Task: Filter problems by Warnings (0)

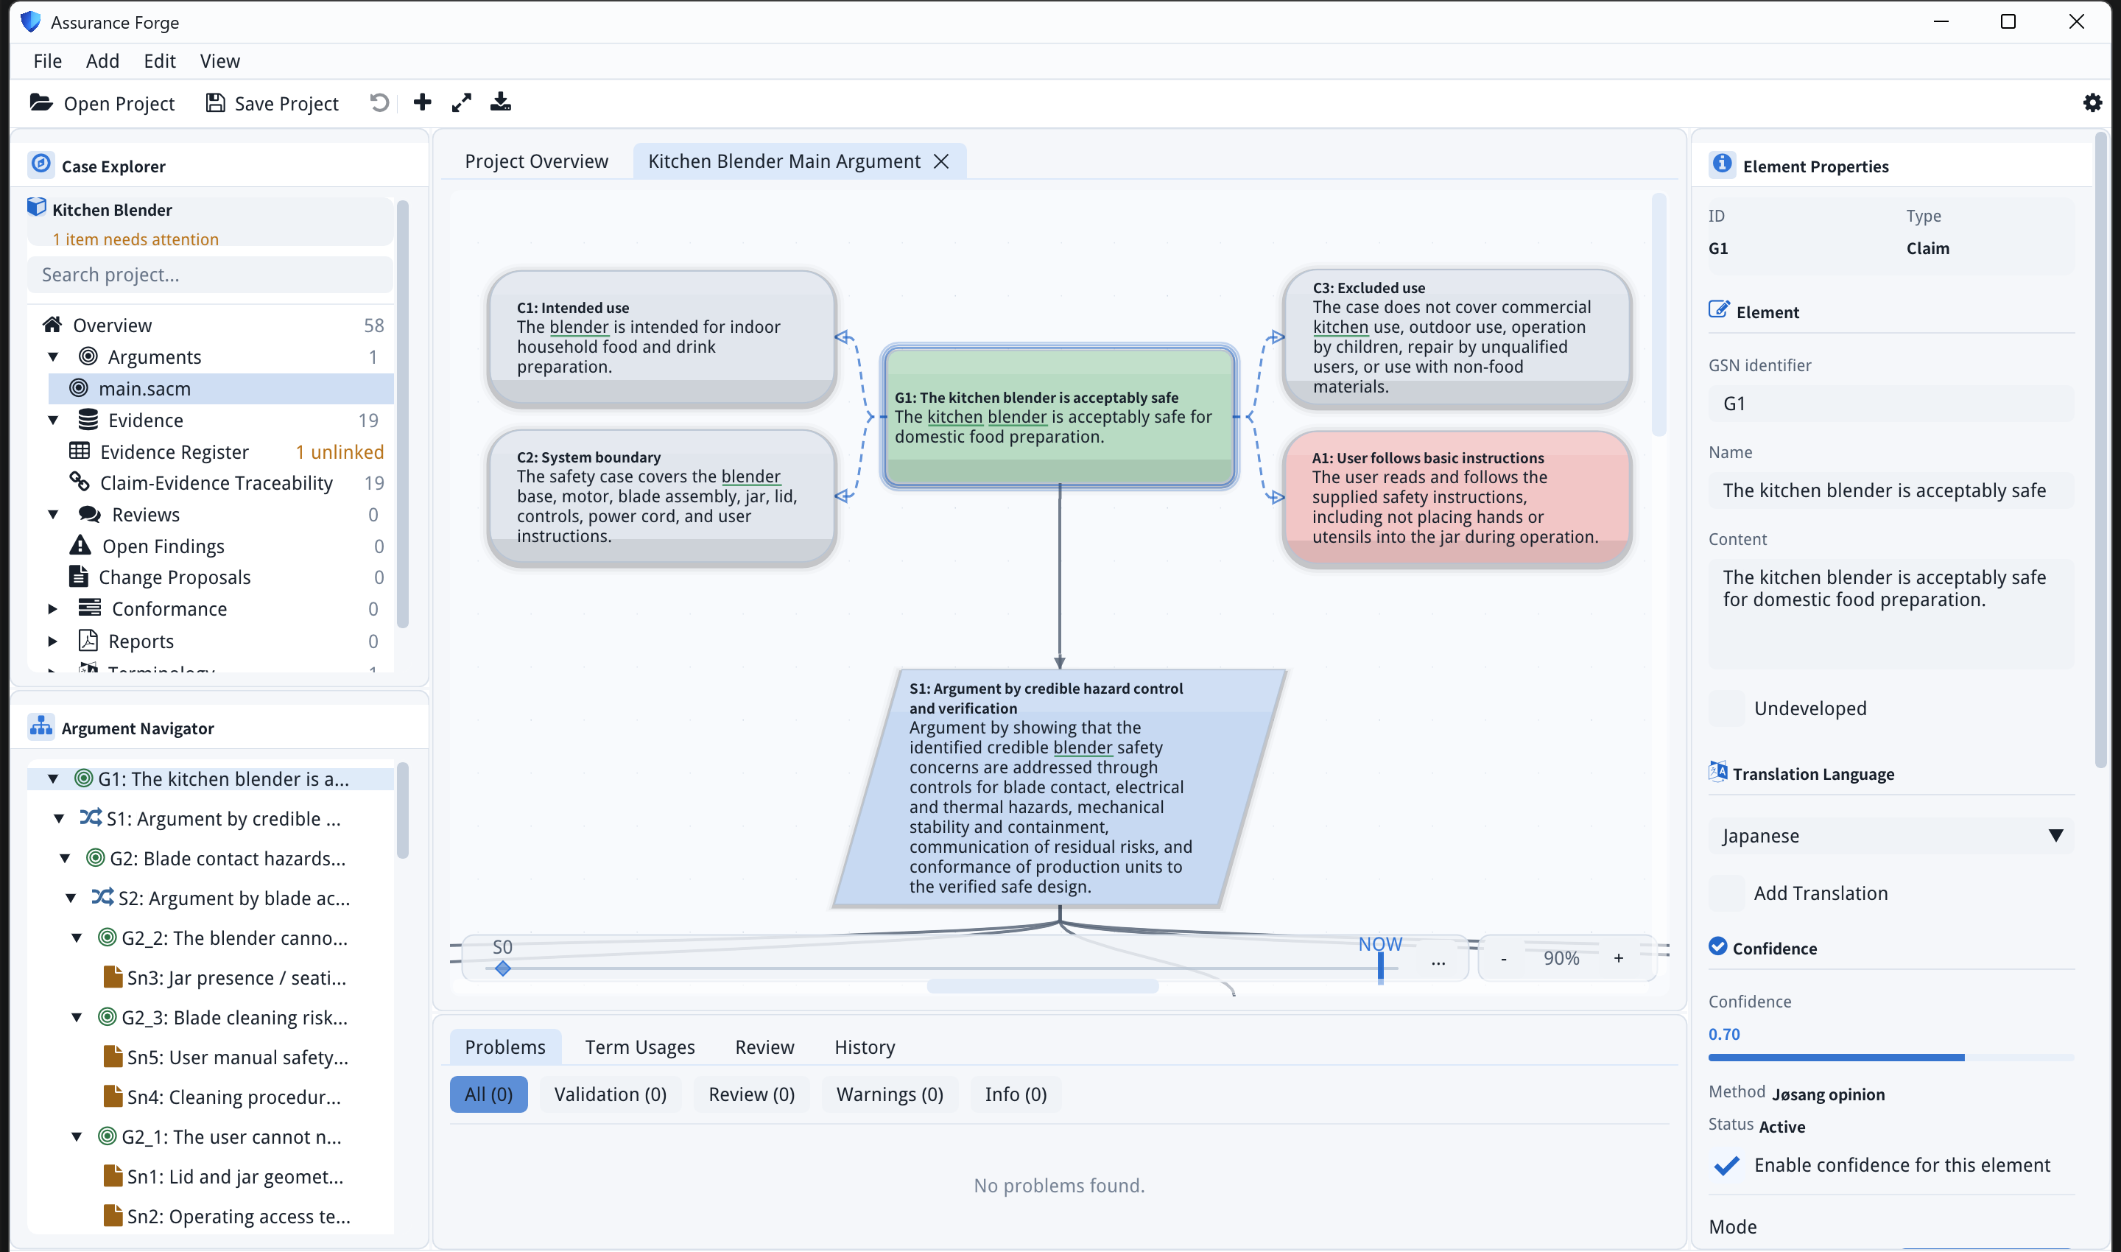Action: 889,1094
